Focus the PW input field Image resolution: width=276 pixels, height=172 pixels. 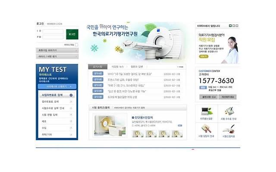(53, 37)
